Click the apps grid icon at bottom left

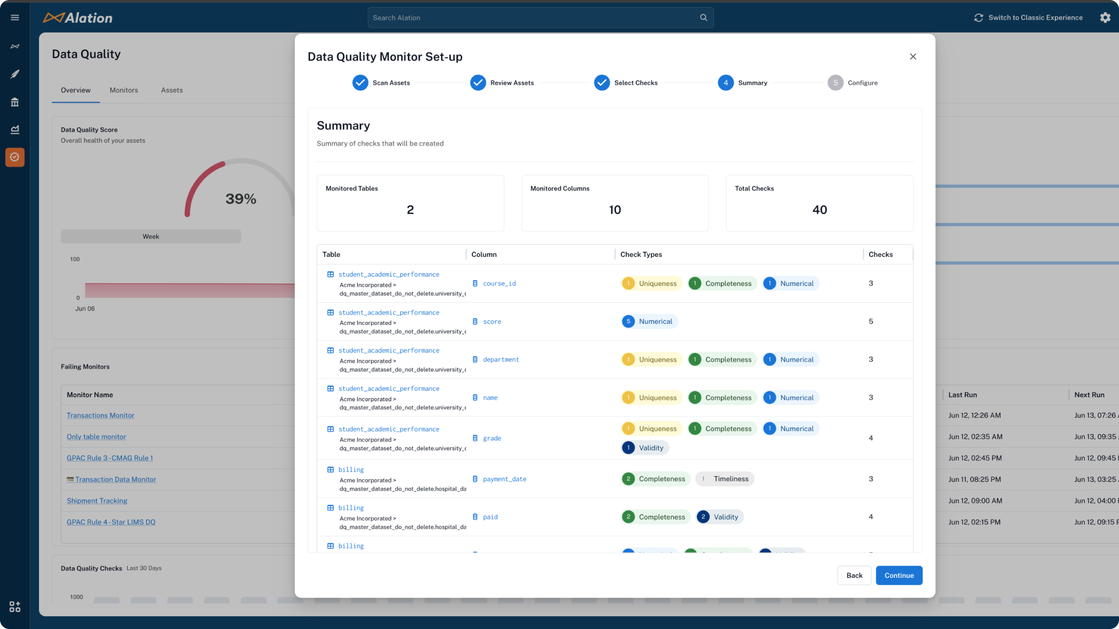click(x=15, y=607)
